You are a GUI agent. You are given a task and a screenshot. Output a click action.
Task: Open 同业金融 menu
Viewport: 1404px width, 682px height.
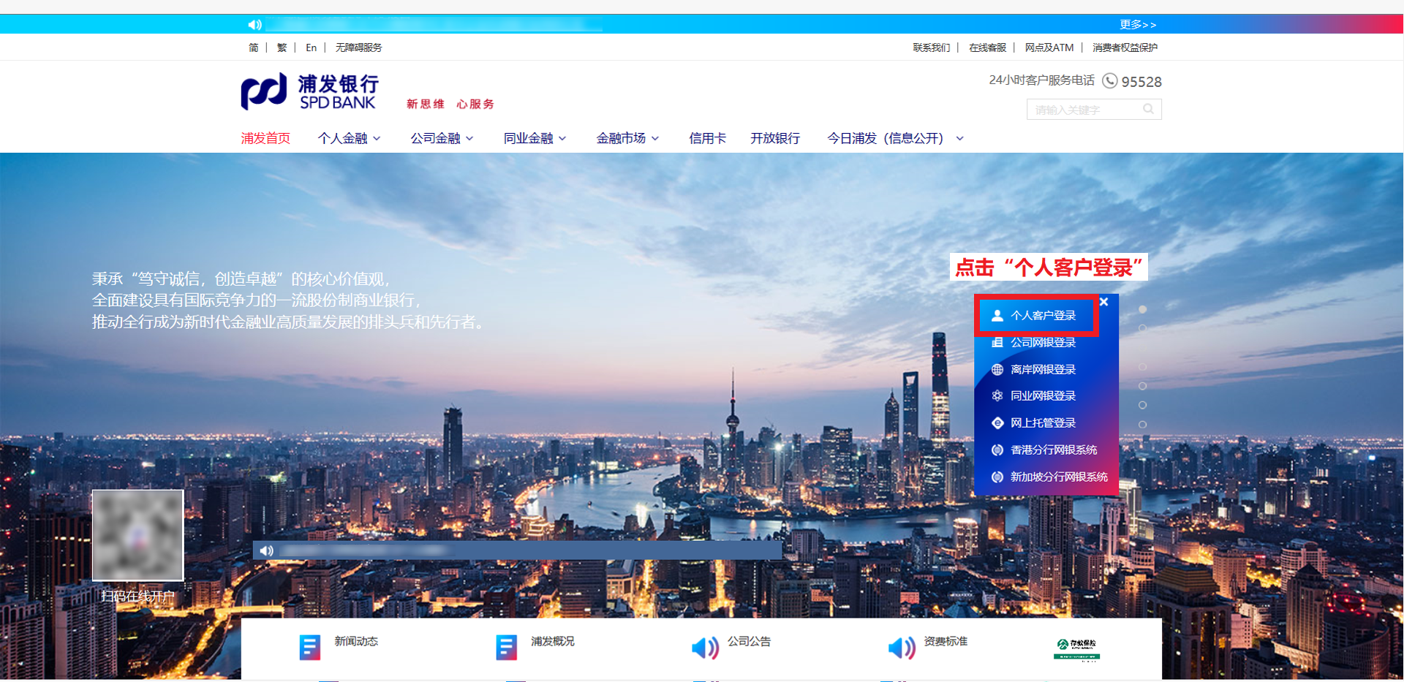tap(528, 138)
